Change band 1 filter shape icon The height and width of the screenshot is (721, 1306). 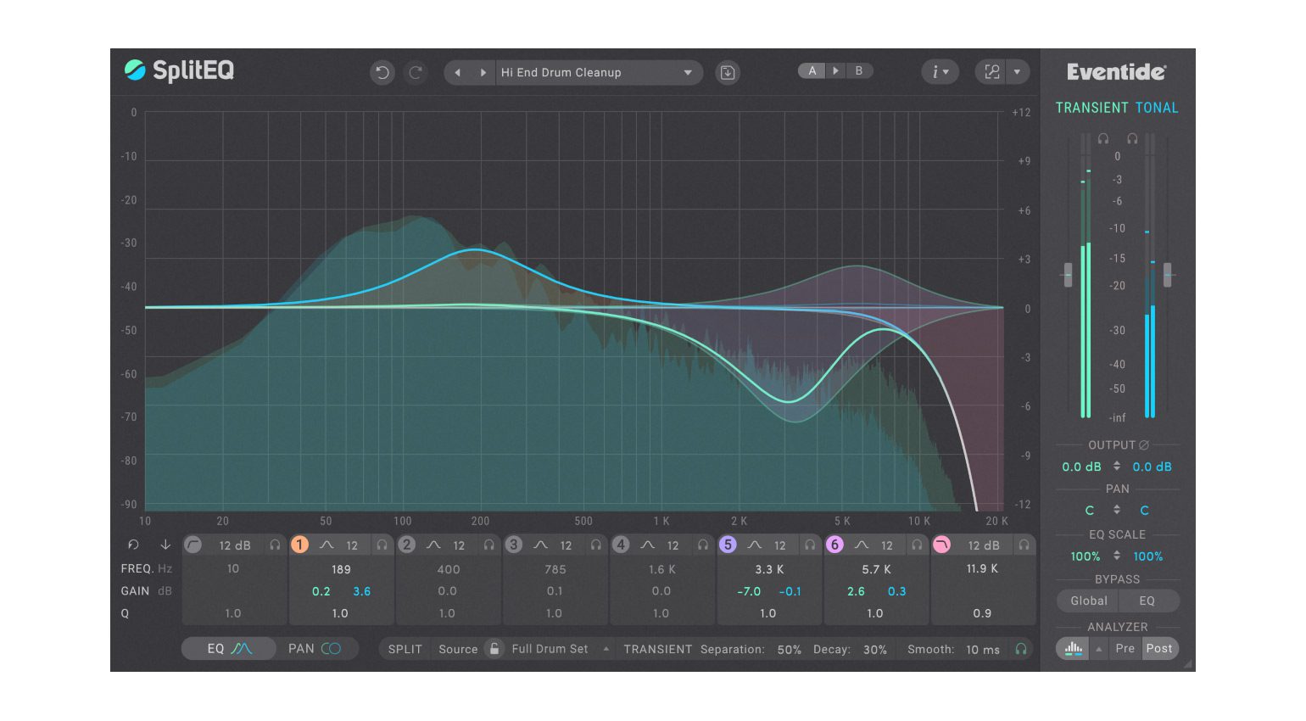pyautogui.click(x=326, y=545)
